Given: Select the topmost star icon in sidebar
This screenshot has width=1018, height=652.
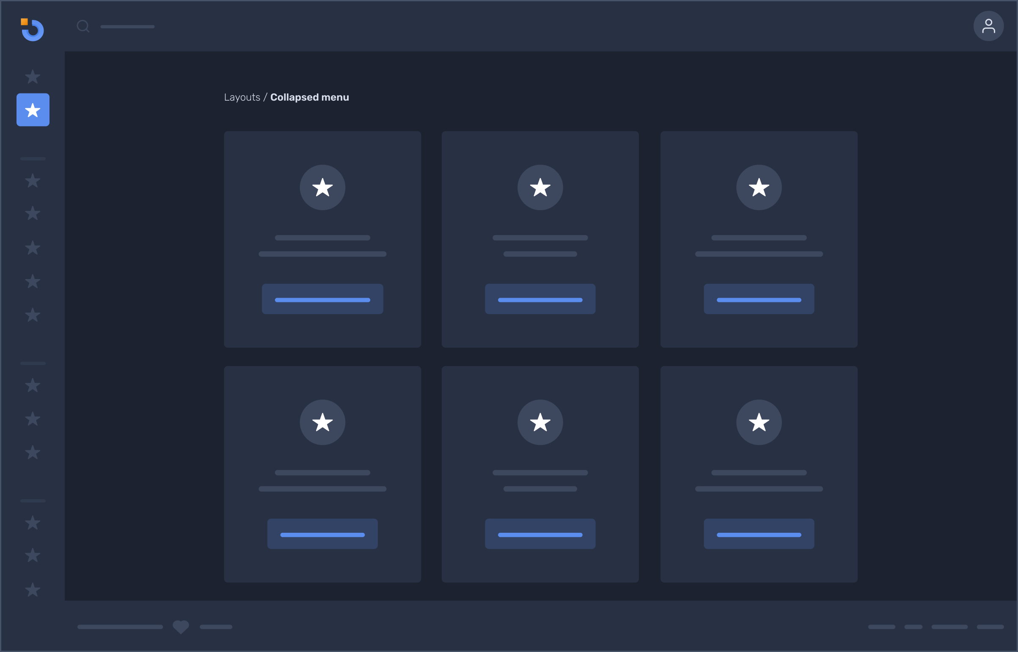Looking at the screenshot, I should [x=33, y=77].
